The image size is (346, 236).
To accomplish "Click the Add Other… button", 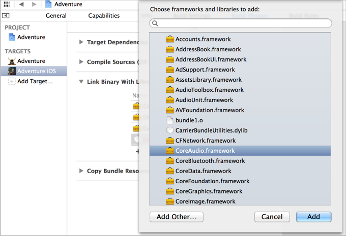I will [177, 217].
